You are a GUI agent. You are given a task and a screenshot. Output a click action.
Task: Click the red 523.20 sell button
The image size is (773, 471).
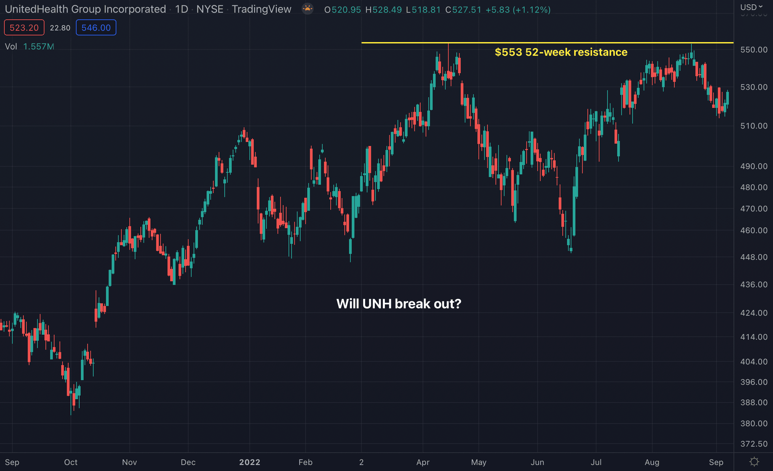[x=24, y=27]
